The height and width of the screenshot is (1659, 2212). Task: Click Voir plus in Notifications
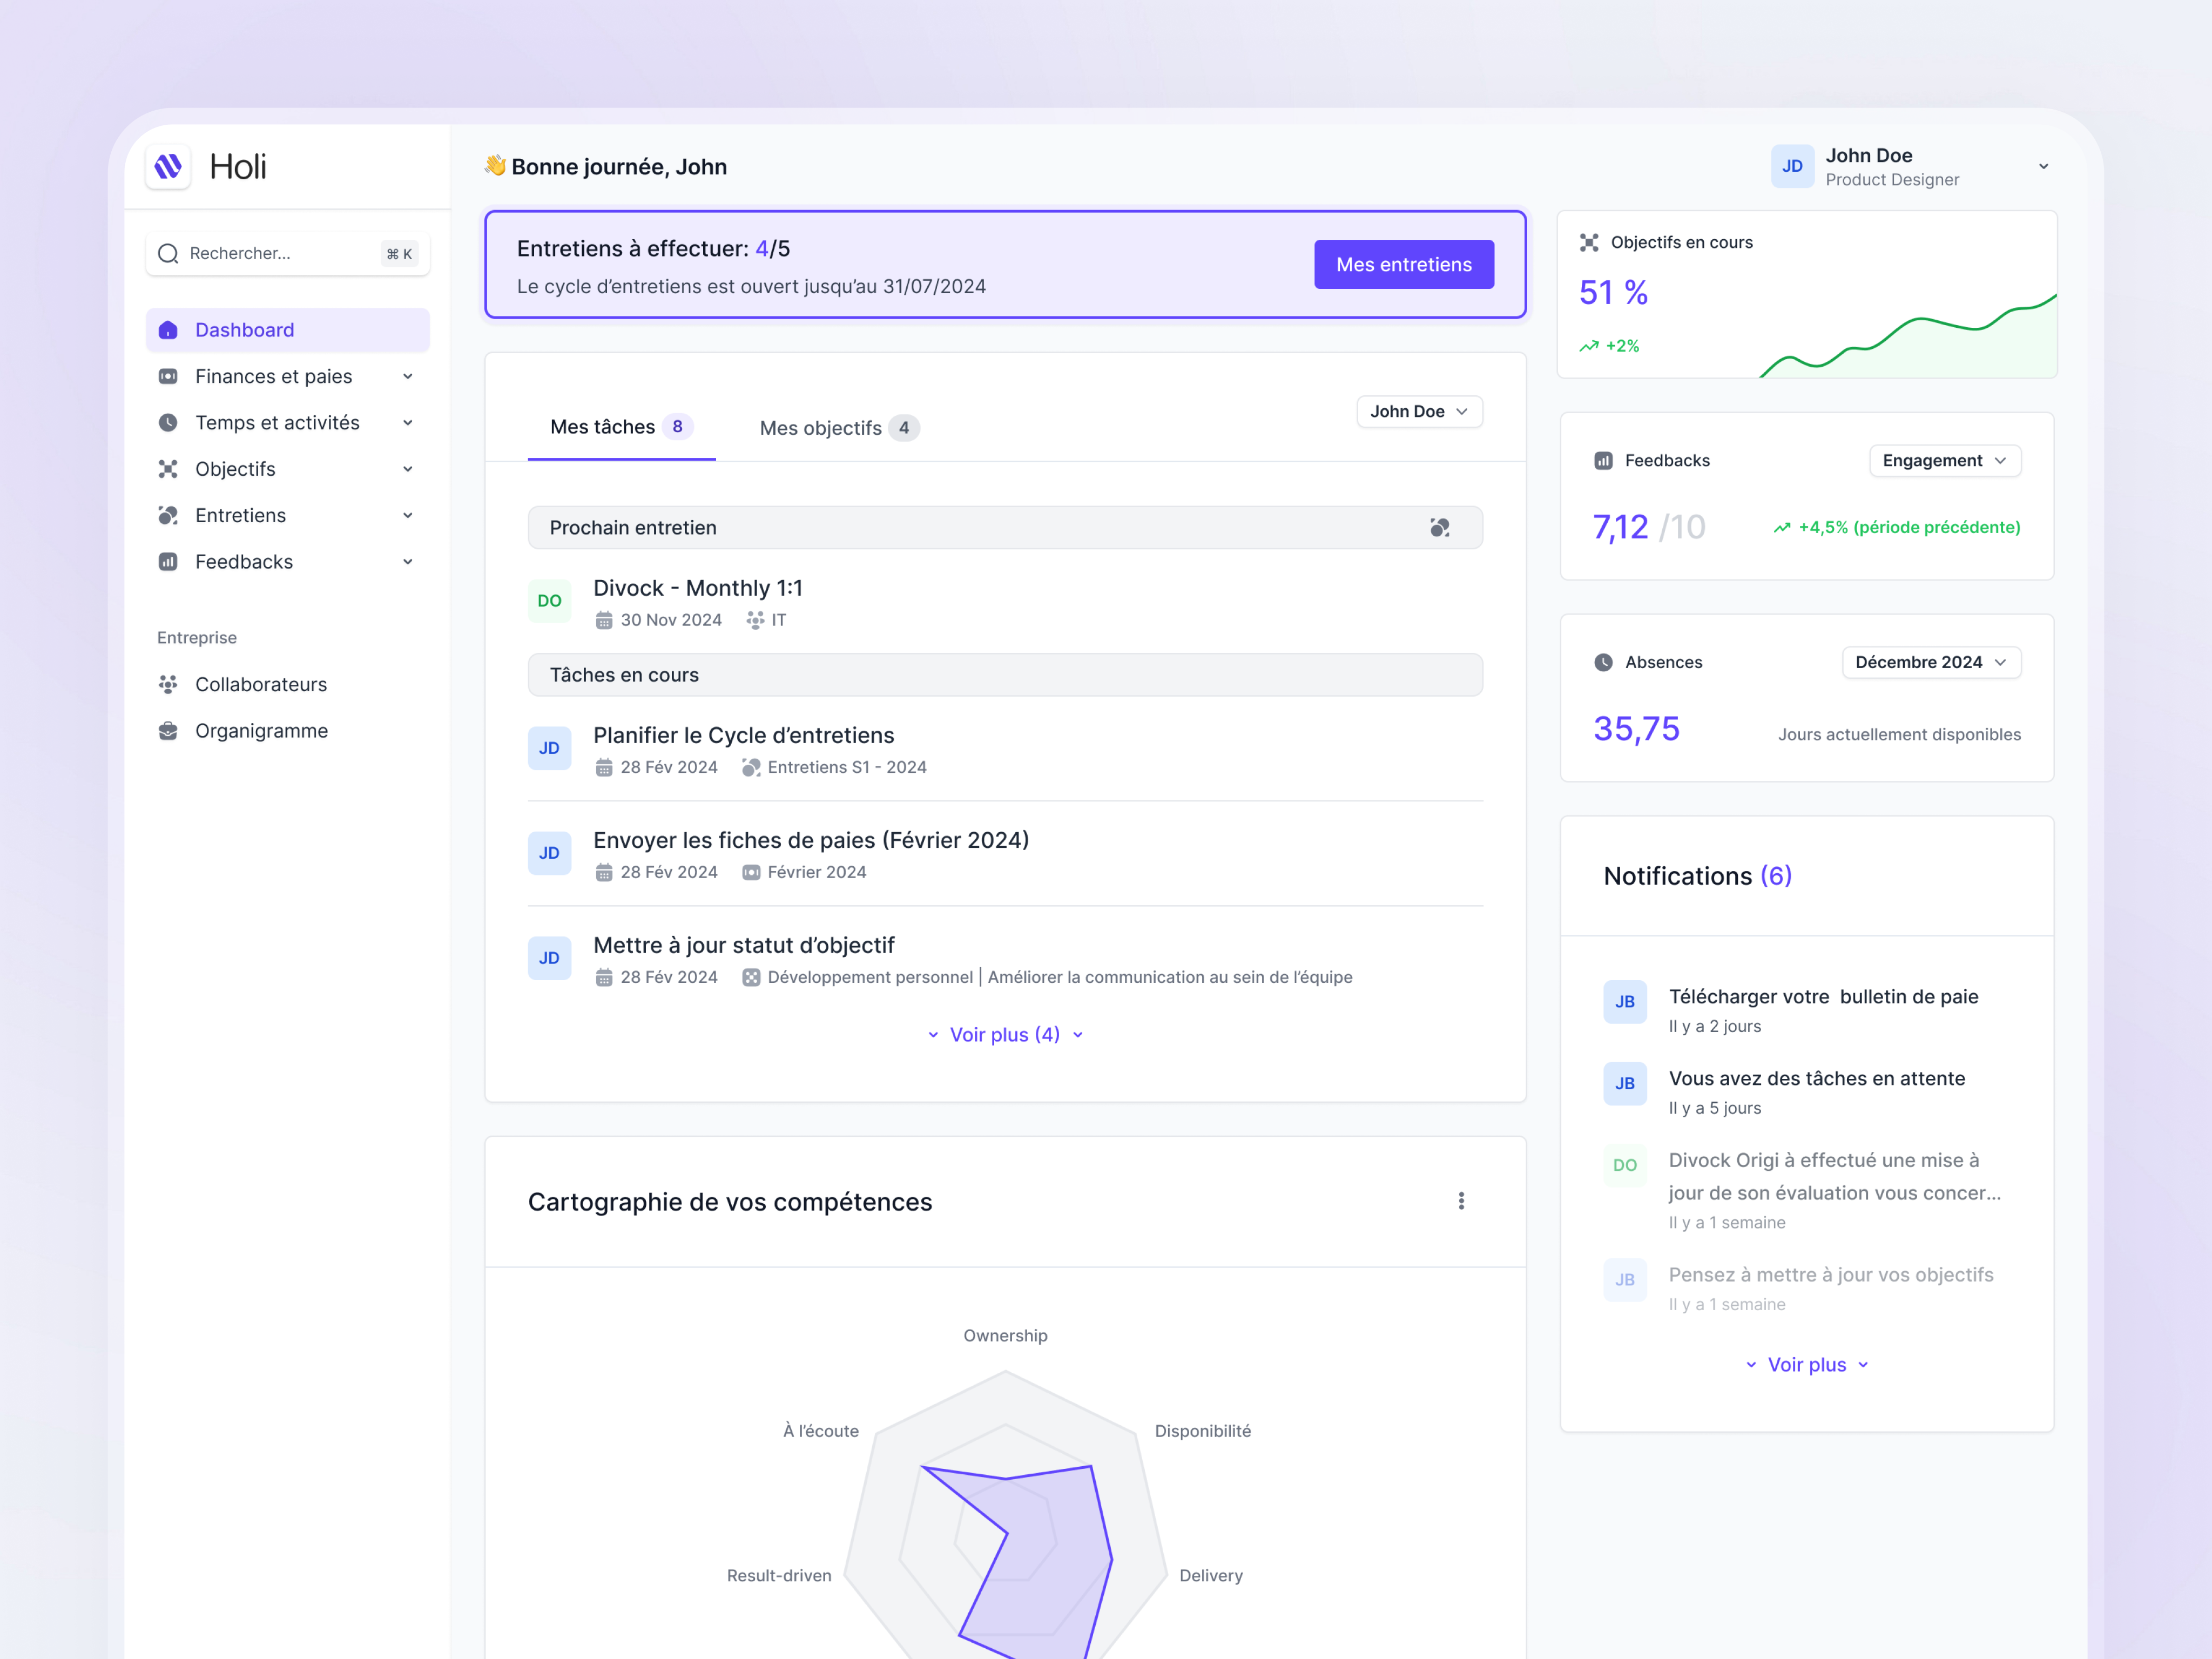1806,1364
